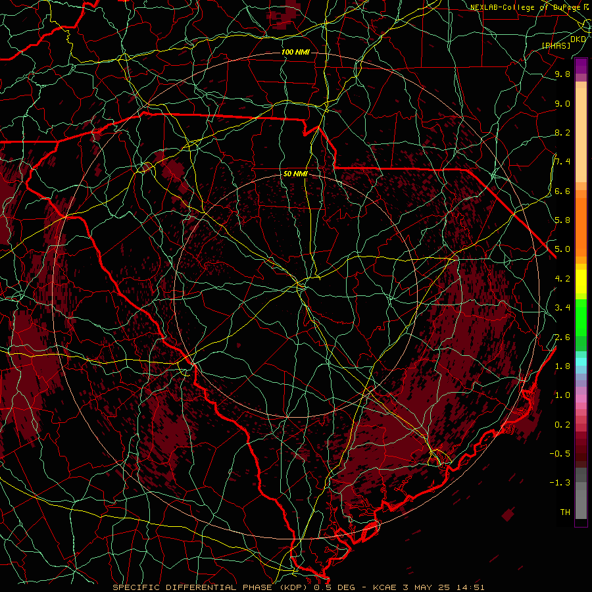The image size is (592, 592).
Task: Pick the dark purple swatch at scale top
Action: 581,66
